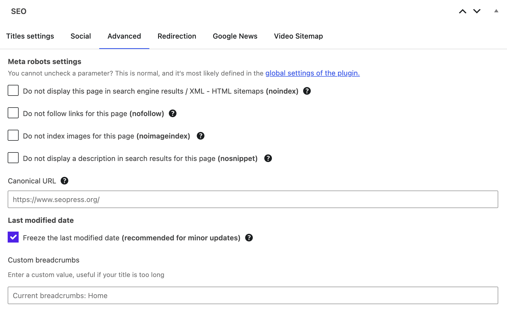The image size is (507, 317).
Task: Open the Redirection tab
Action: point(177,36)
